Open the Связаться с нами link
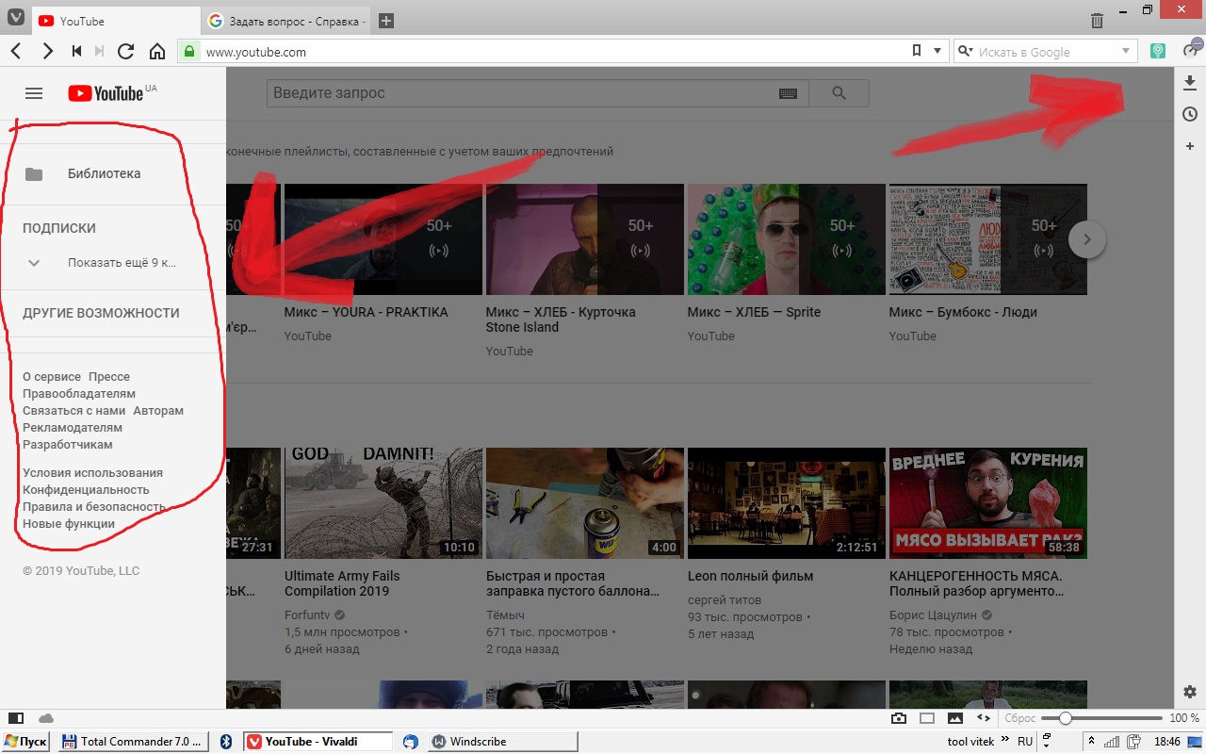The width and height of the screenshot is (1206, 754). 73,411
